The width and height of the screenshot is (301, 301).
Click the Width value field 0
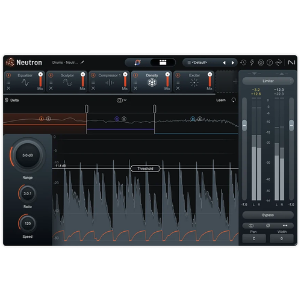[282, 238]
